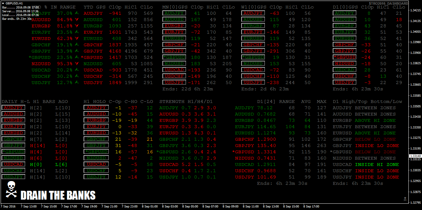Click the USDJPY button in the MN[0]GPS column
This screenshot has height=210, width=422.
pos(174,82)
